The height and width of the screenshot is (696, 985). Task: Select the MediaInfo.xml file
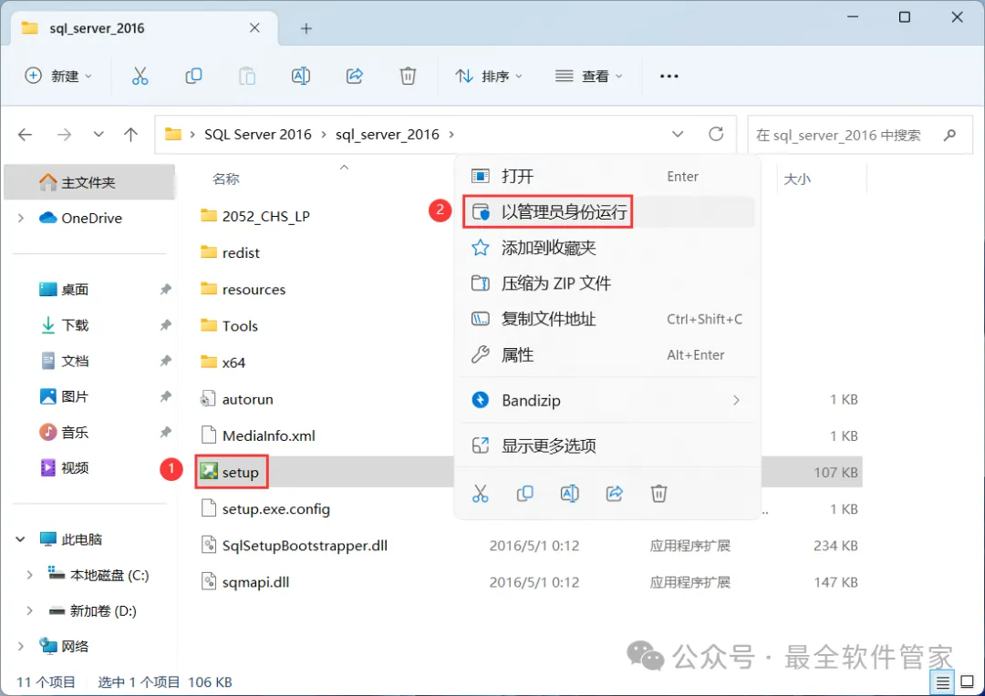click(x=257, y=435)
